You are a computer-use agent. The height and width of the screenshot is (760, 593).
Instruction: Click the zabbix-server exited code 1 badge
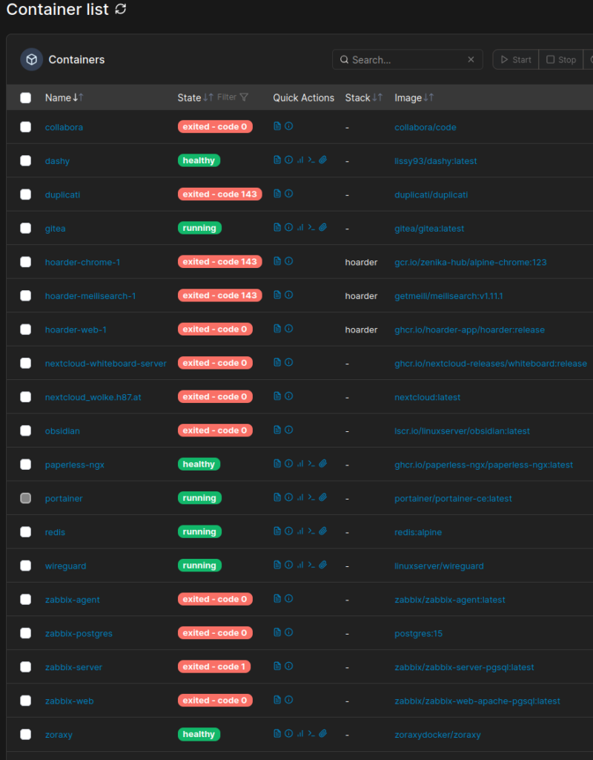[214, 667]
